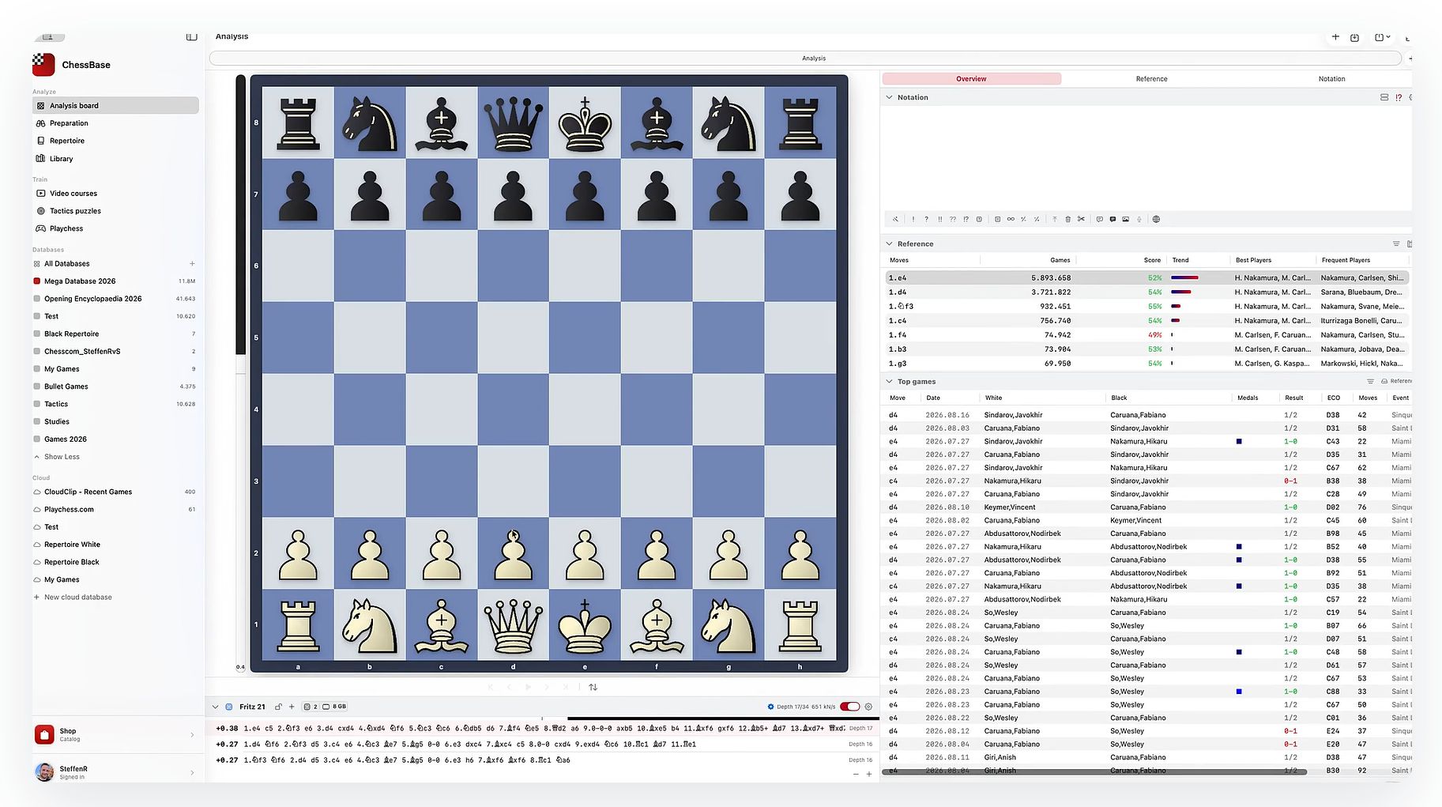Click the lock icon next to Fritz 21
Screen dimensions: 1442x807
[278, 707]
